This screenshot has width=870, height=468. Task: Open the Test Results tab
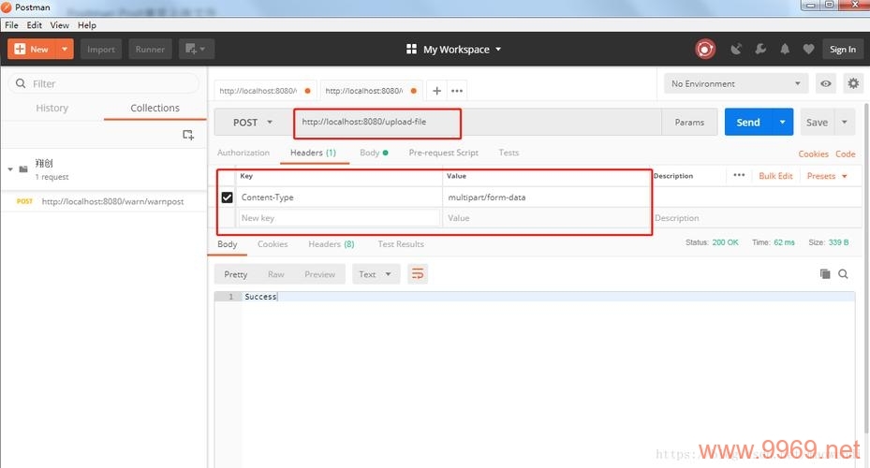coord(401,244)
